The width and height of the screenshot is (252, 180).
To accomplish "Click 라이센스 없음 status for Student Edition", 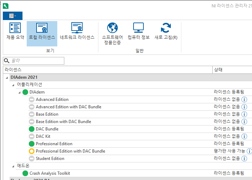I will [x=227, y=159].
